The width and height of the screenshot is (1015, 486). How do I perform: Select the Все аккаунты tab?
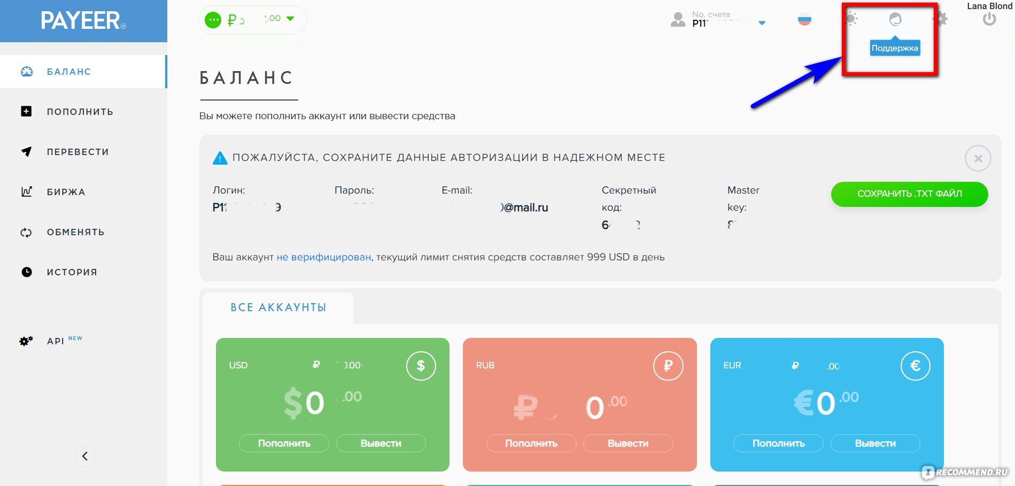[x=278, y=307]
